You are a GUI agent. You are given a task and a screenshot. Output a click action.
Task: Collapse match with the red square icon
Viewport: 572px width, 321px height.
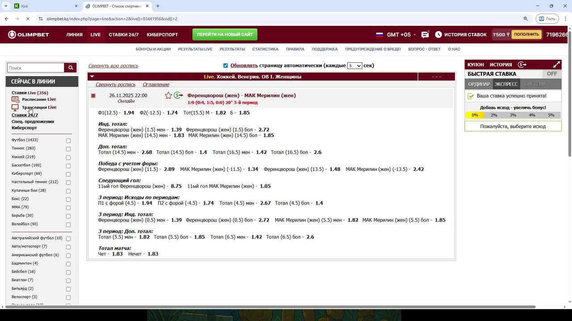(93, 96)
